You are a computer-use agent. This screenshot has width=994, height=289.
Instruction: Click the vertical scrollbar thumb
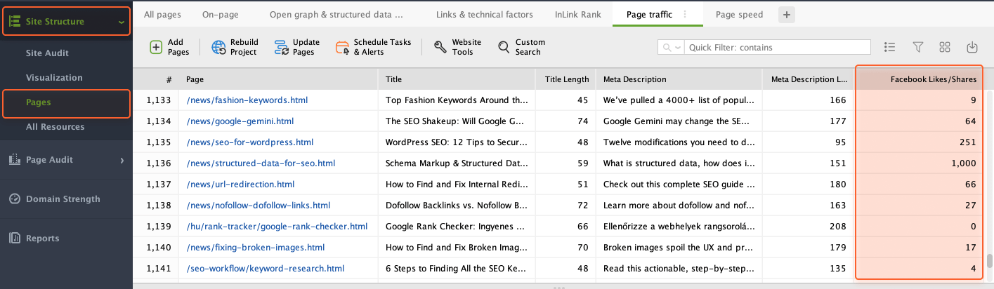989,261
